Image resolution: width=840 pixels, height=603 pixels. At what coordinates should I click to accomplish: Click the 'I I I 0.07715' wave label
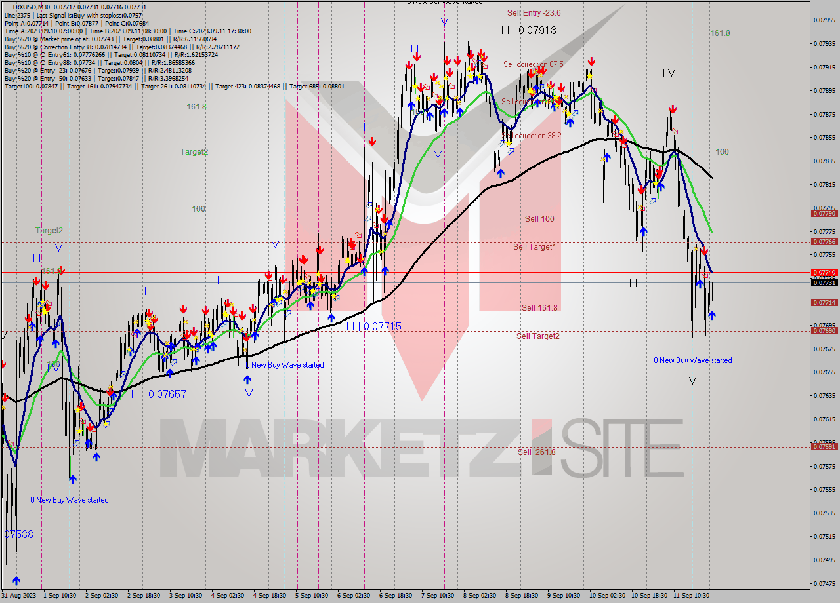(x=373, y=326)
